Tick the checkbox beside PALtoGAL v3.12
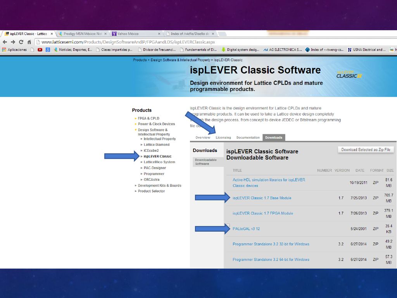The image size is (397, 298). click(x=228, y=225)
